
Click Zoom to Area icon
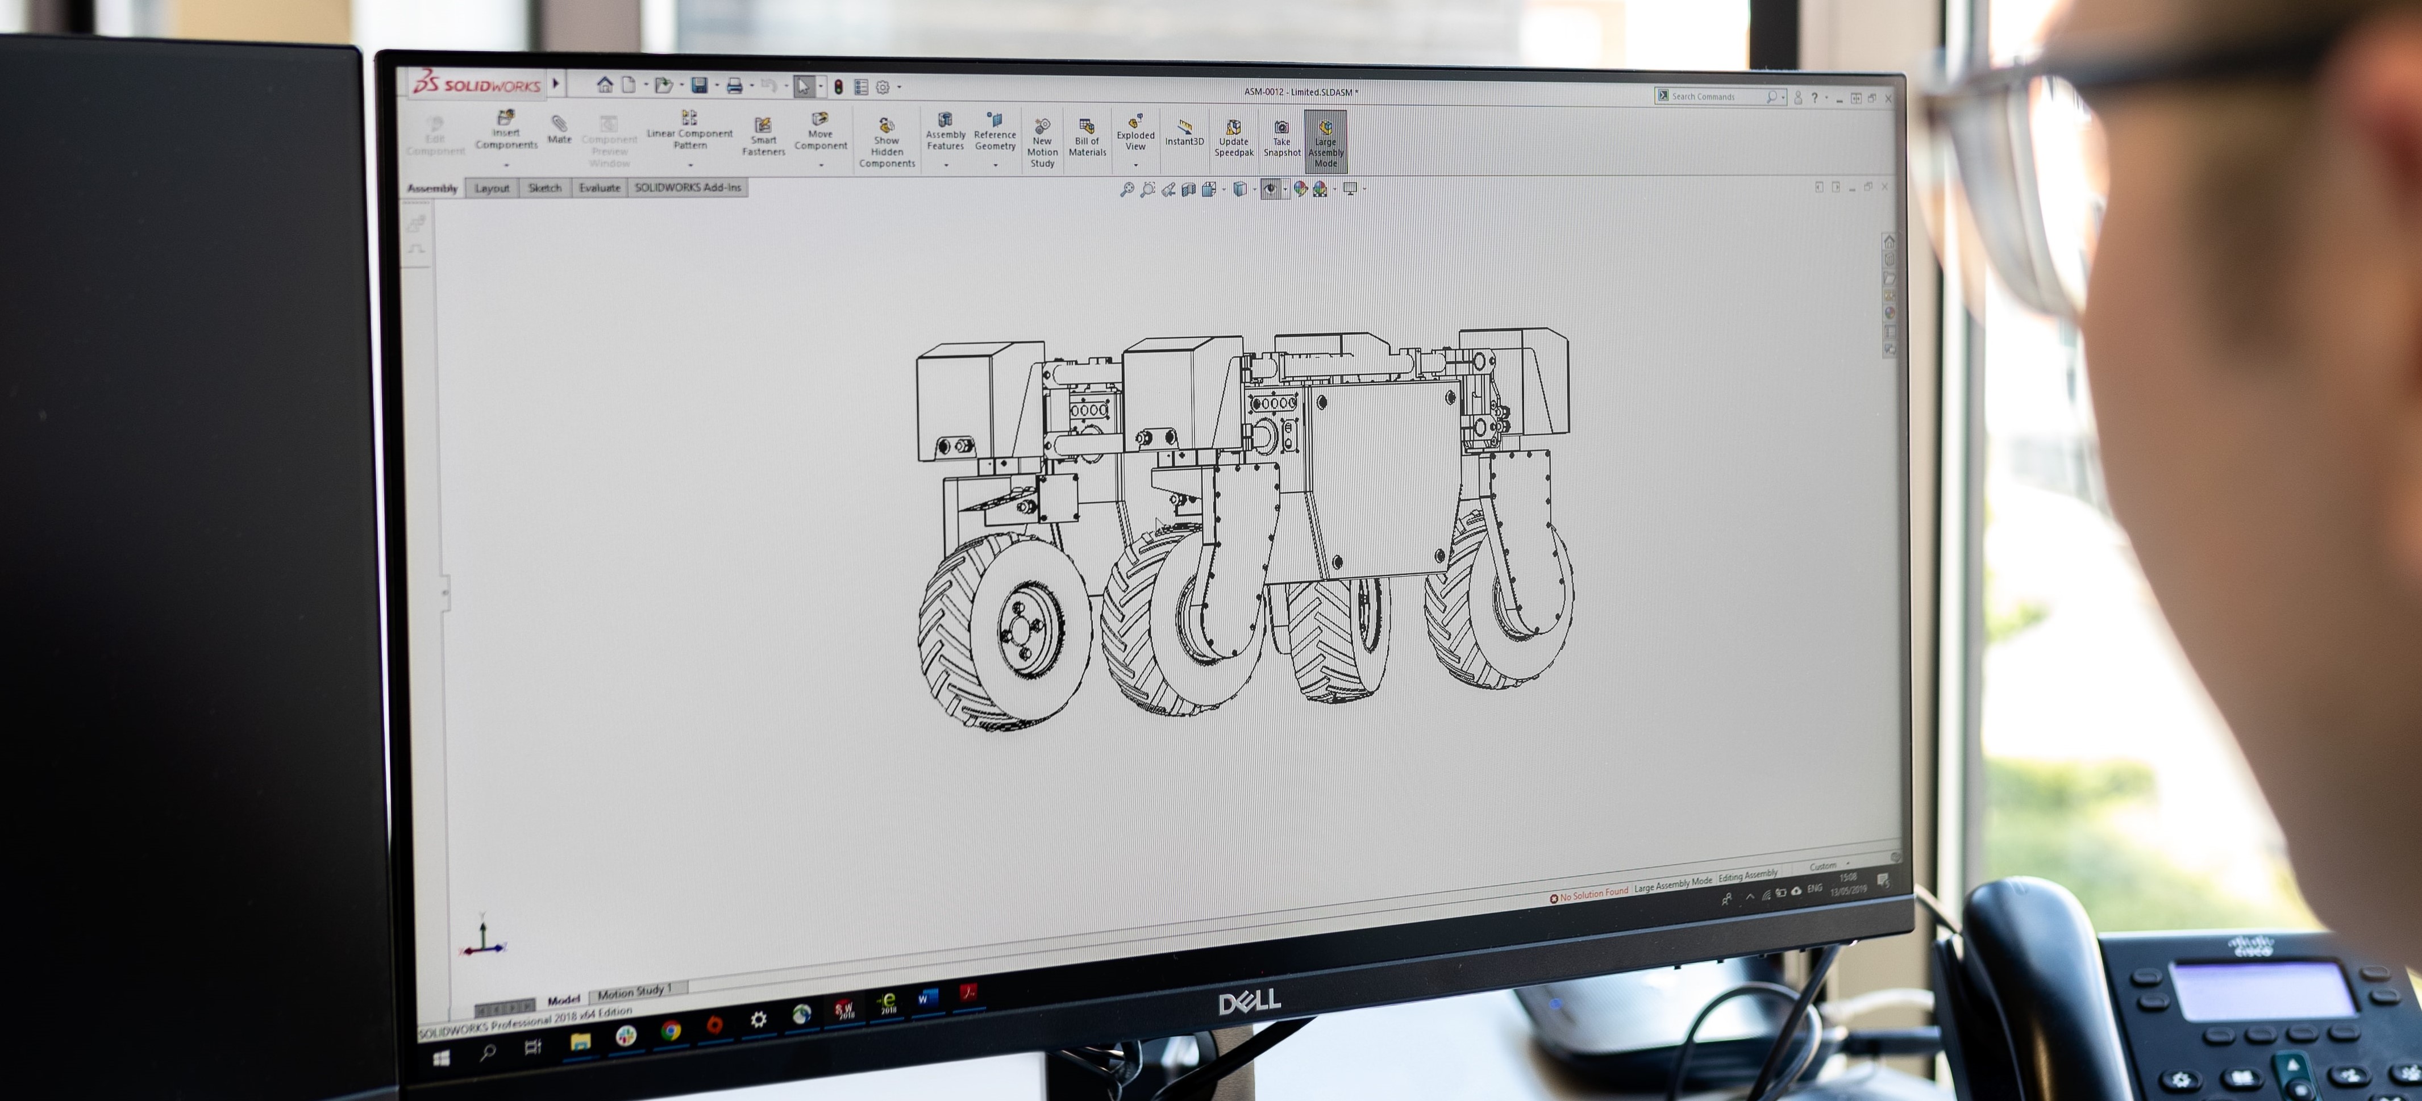[1147, 189]
